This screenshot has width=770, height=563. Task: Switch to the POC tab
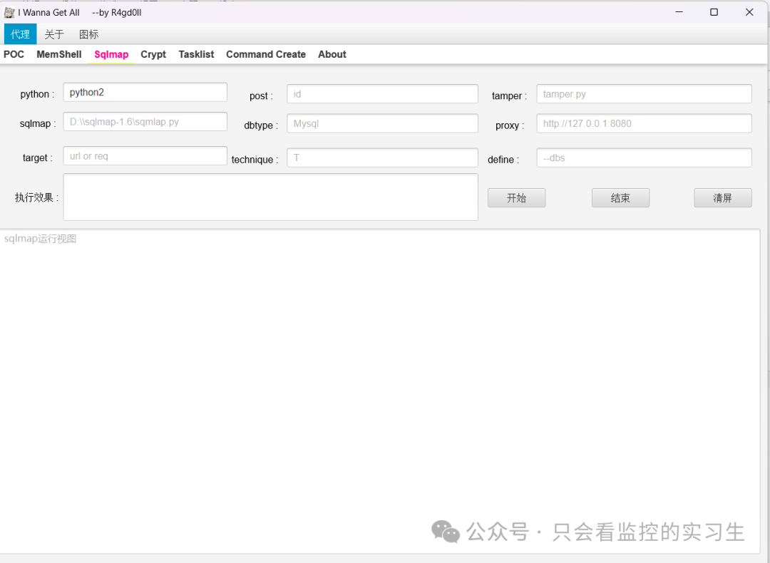(14, 54)
